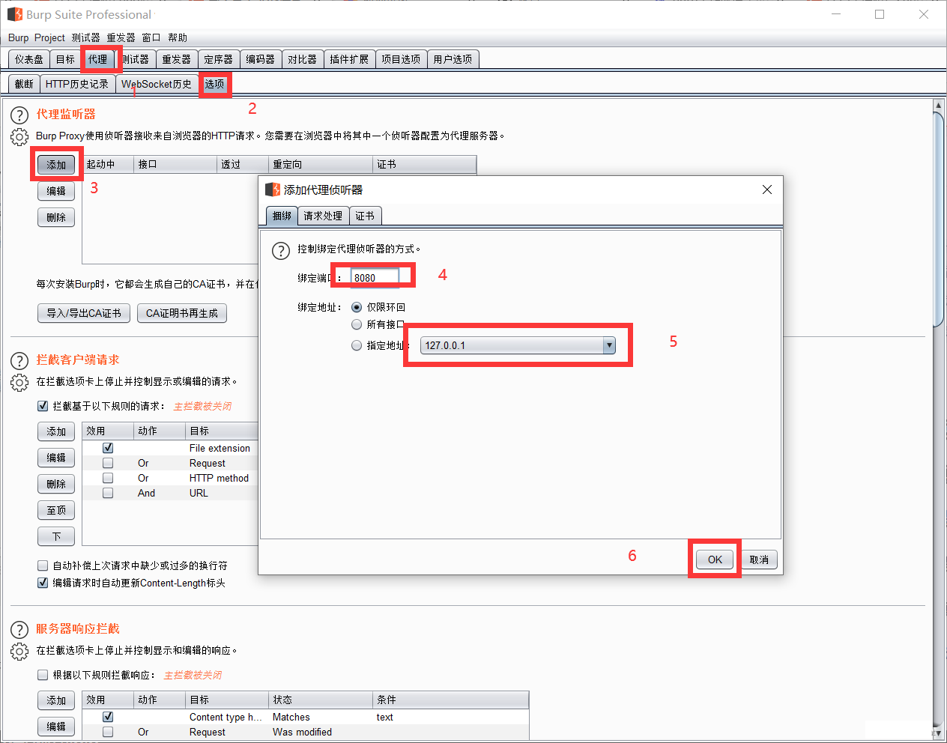Screen dimensions: 947x743
Task: Click 效用 column header in client rules table
Action: [108, 431]
